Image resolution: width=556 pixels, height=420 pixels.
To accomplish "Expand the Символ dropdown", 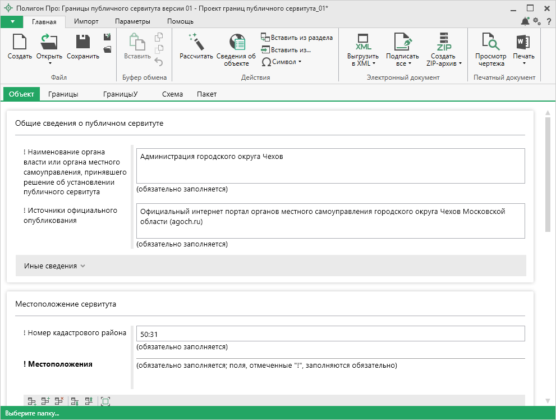I will coord(282,62).
